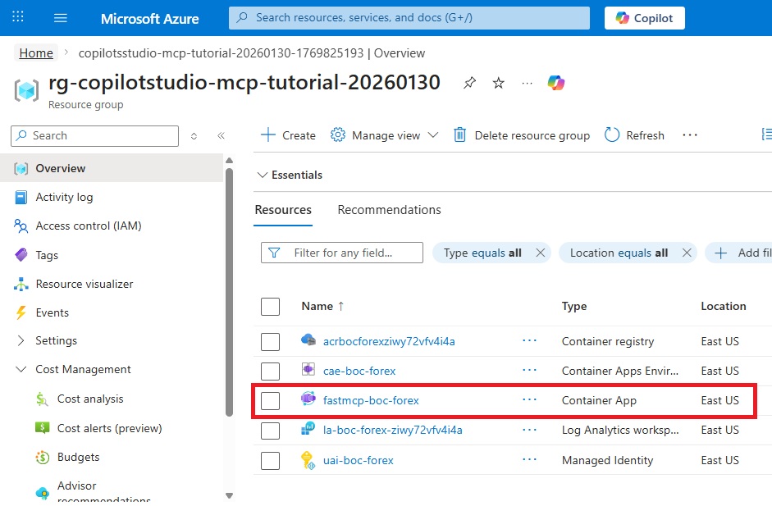Collapse the sidebar with double-chevron icon
Screen dimensions: 772x506
(x=221, y=136)
